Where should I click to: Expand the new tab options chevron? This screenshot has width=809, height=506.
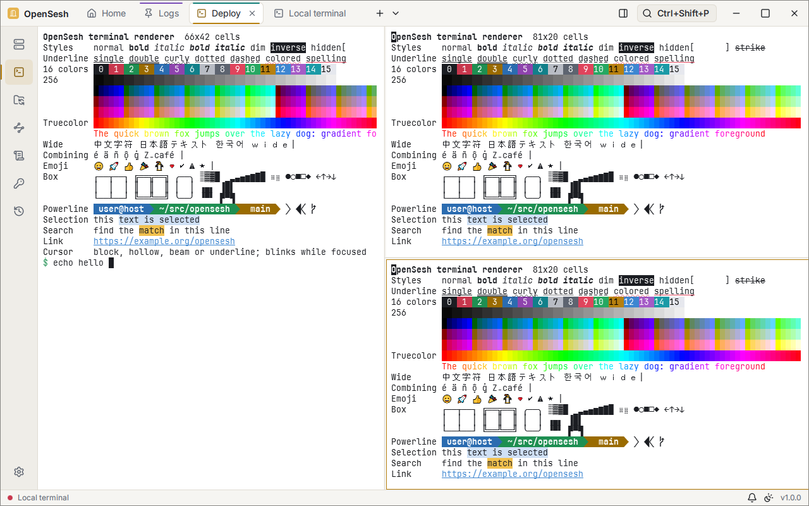point(396,13)
